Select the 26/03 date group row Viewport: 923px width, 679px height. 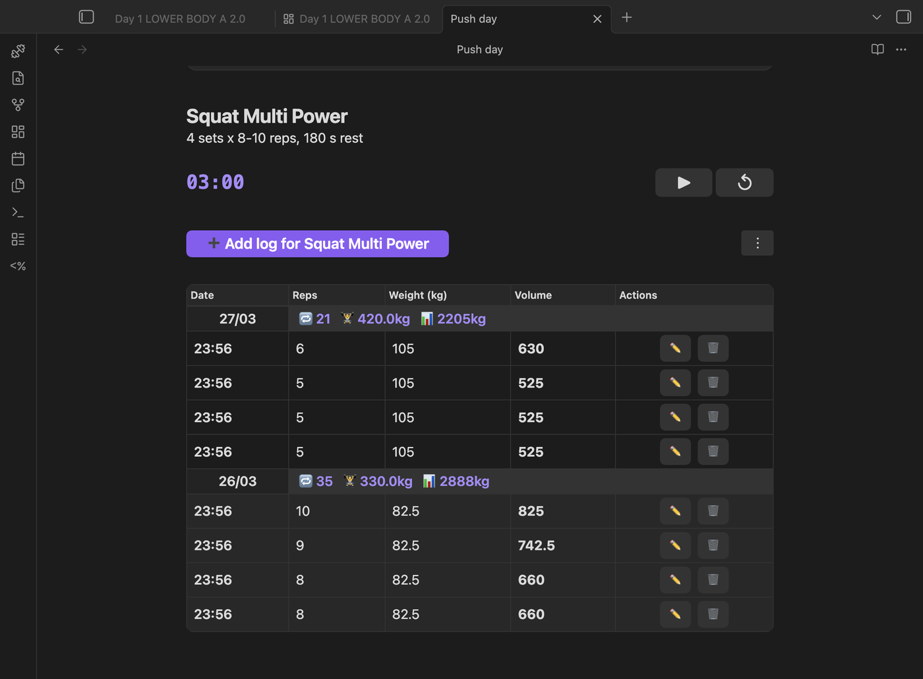click(480, 481)
